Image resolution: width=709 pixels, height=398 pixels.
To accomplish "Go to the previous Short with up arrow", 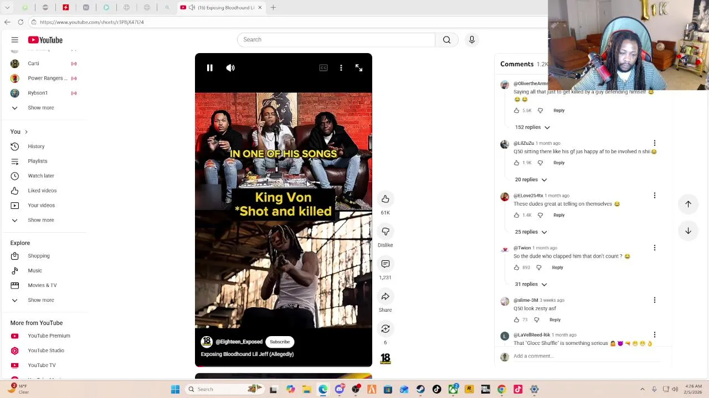I will pyautogui.click(x=688, y=204).
